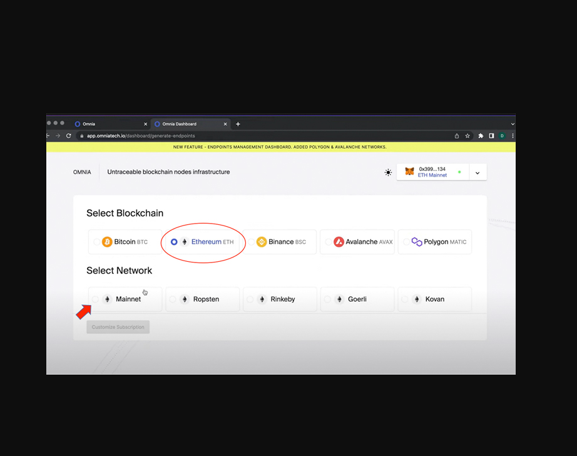Choose the Mainnet network radio button
Image resolution: width=577 pixels, height=456 pixels.
coord(95,299)
